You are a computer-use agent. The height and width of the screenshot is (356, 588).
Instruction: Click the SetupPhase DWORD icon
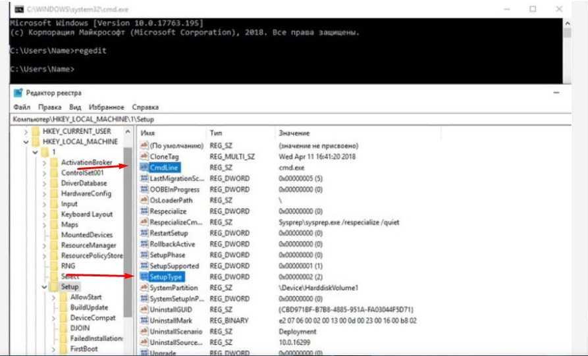(x=144, y=255)
